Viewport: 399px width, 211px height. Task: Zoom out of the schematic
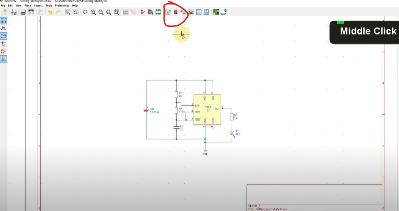[101, 12]
